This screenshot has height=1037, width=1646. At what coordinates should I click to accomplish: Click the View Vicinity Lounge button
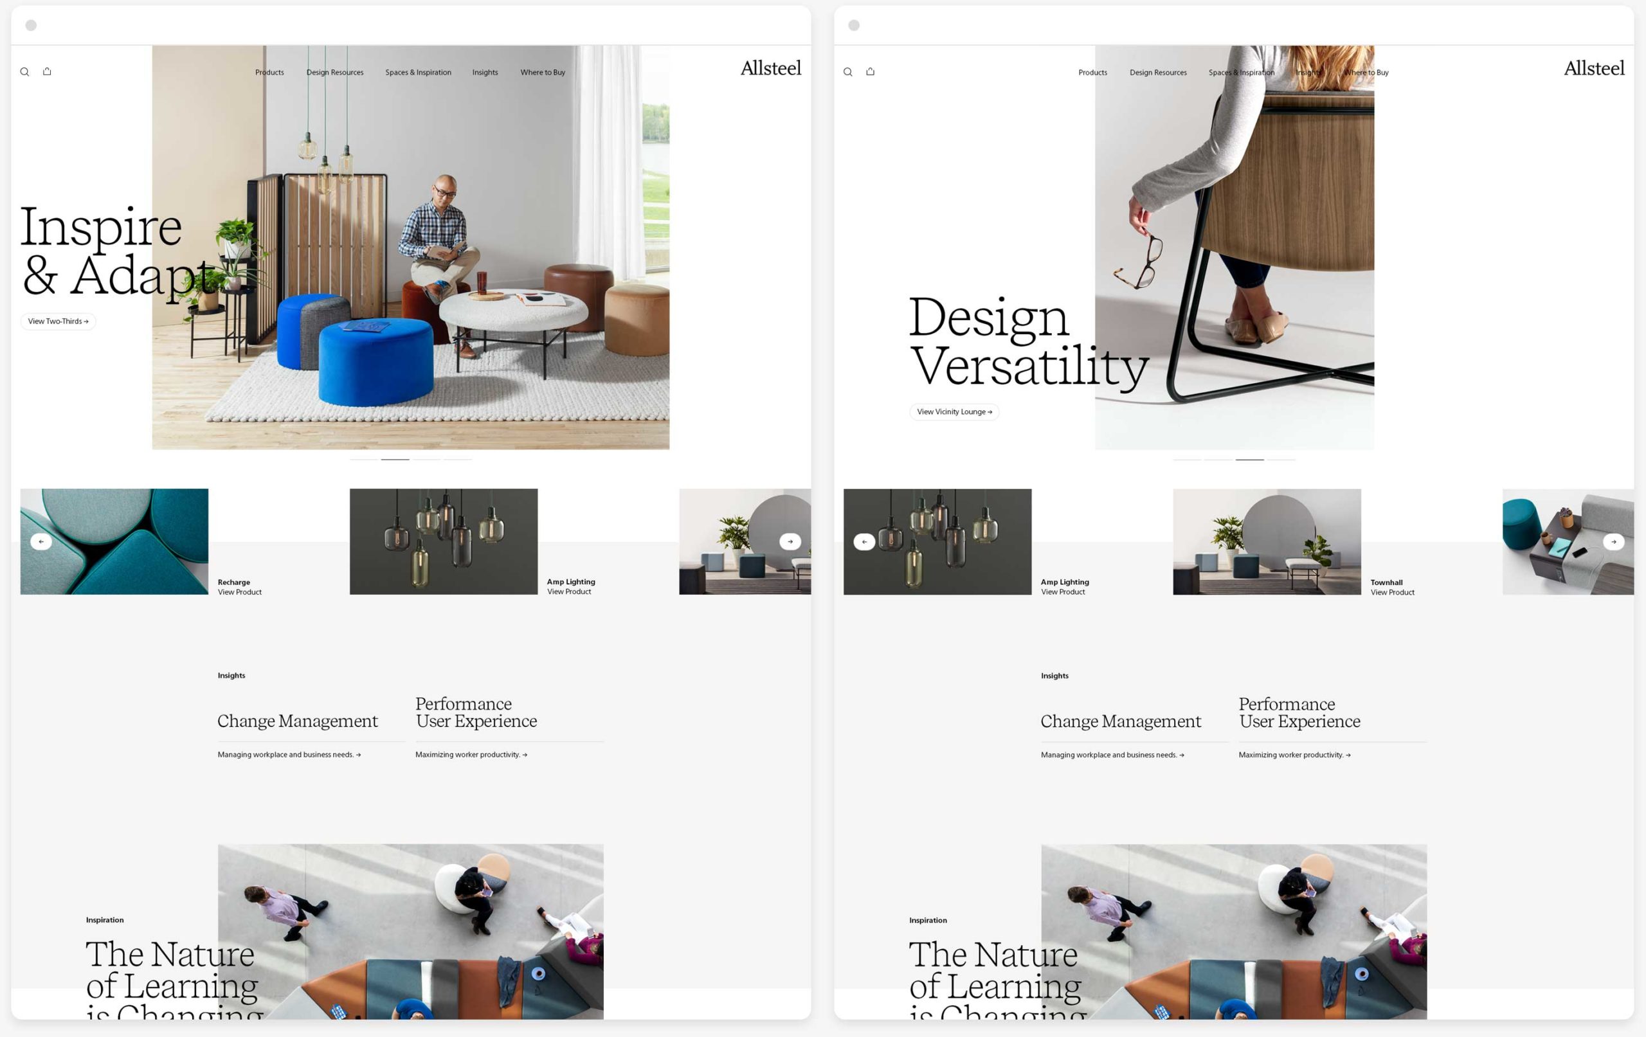click(954, 411)
